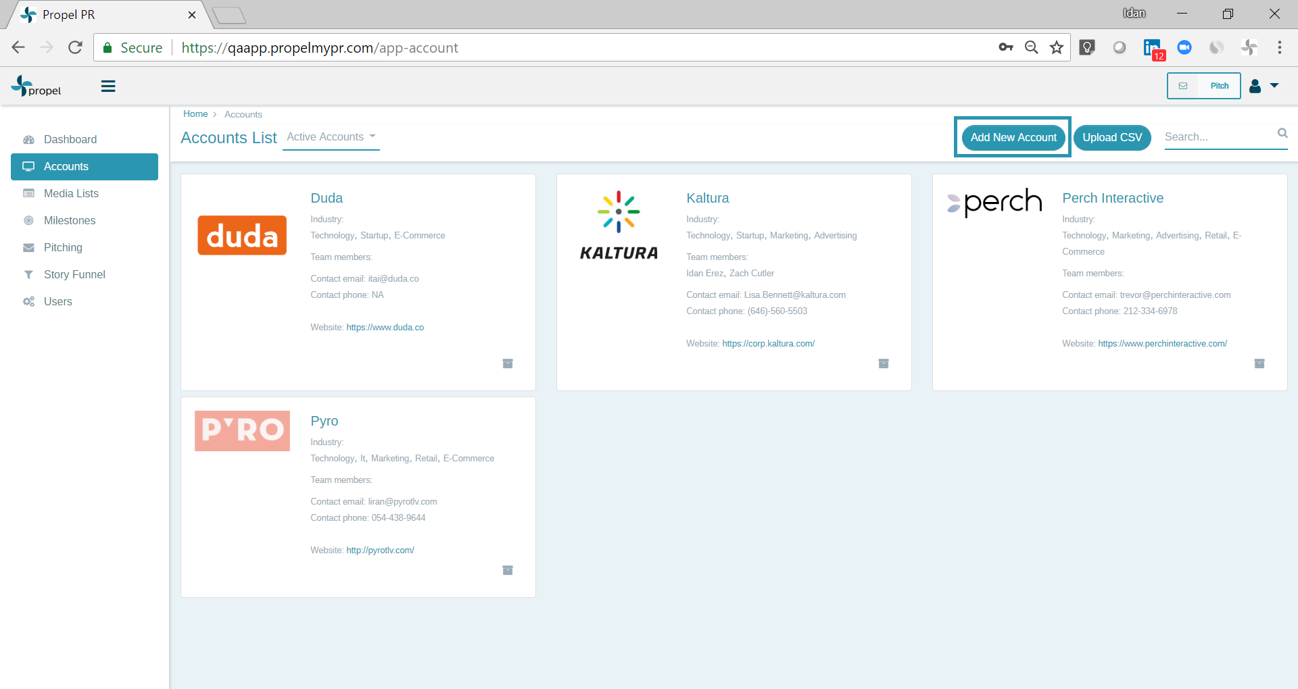Select Accounts in sidebar
The width and height of the screenshot is (1298, 689).
point(85,167)
